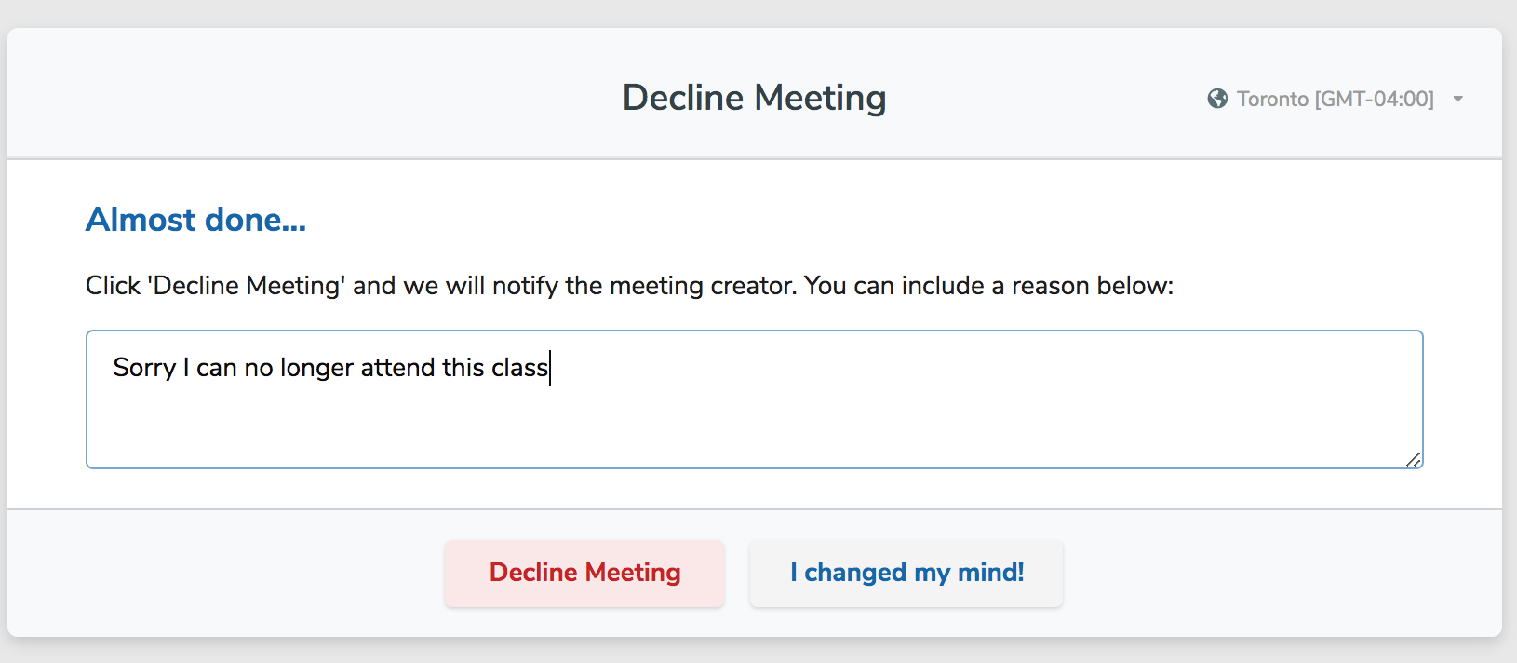
Task: Click the word 'longer' in the reason text
Action: 317,368
